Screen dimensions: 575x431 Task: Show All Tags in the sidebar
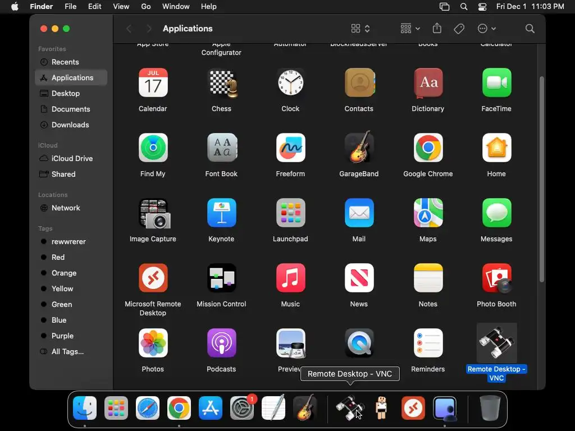71,351
